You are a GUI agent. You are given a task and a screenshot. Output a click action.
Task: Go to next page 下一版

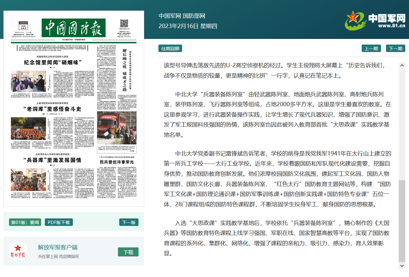[129, 222]
